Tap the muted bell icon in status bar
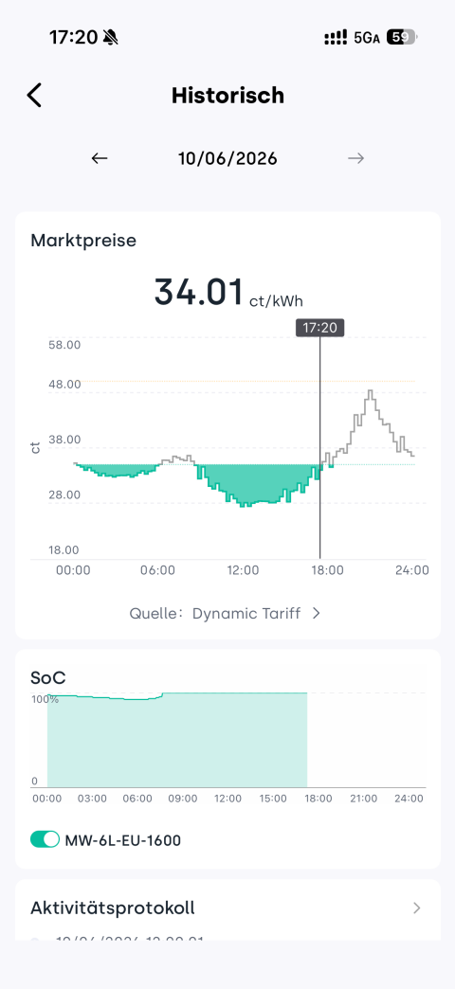The height and width of the screenshot is (989, 455). (x=111, y=38)
